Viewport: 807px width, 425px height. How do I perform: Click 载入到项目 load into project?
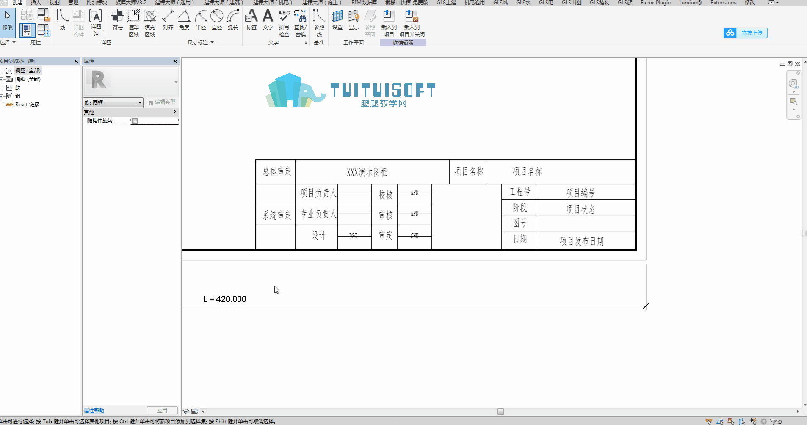(389, 23)
